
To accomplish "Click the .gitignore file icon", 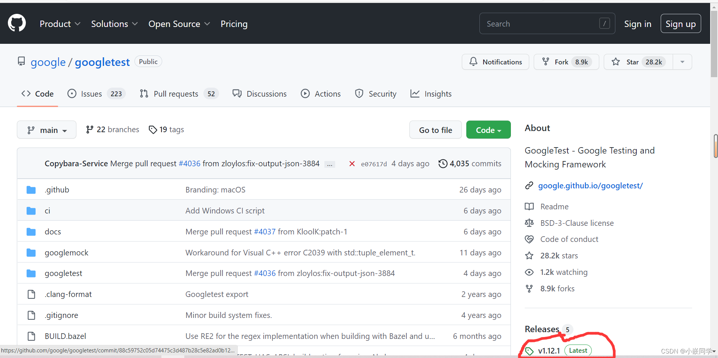I will (x=31, y=315).
